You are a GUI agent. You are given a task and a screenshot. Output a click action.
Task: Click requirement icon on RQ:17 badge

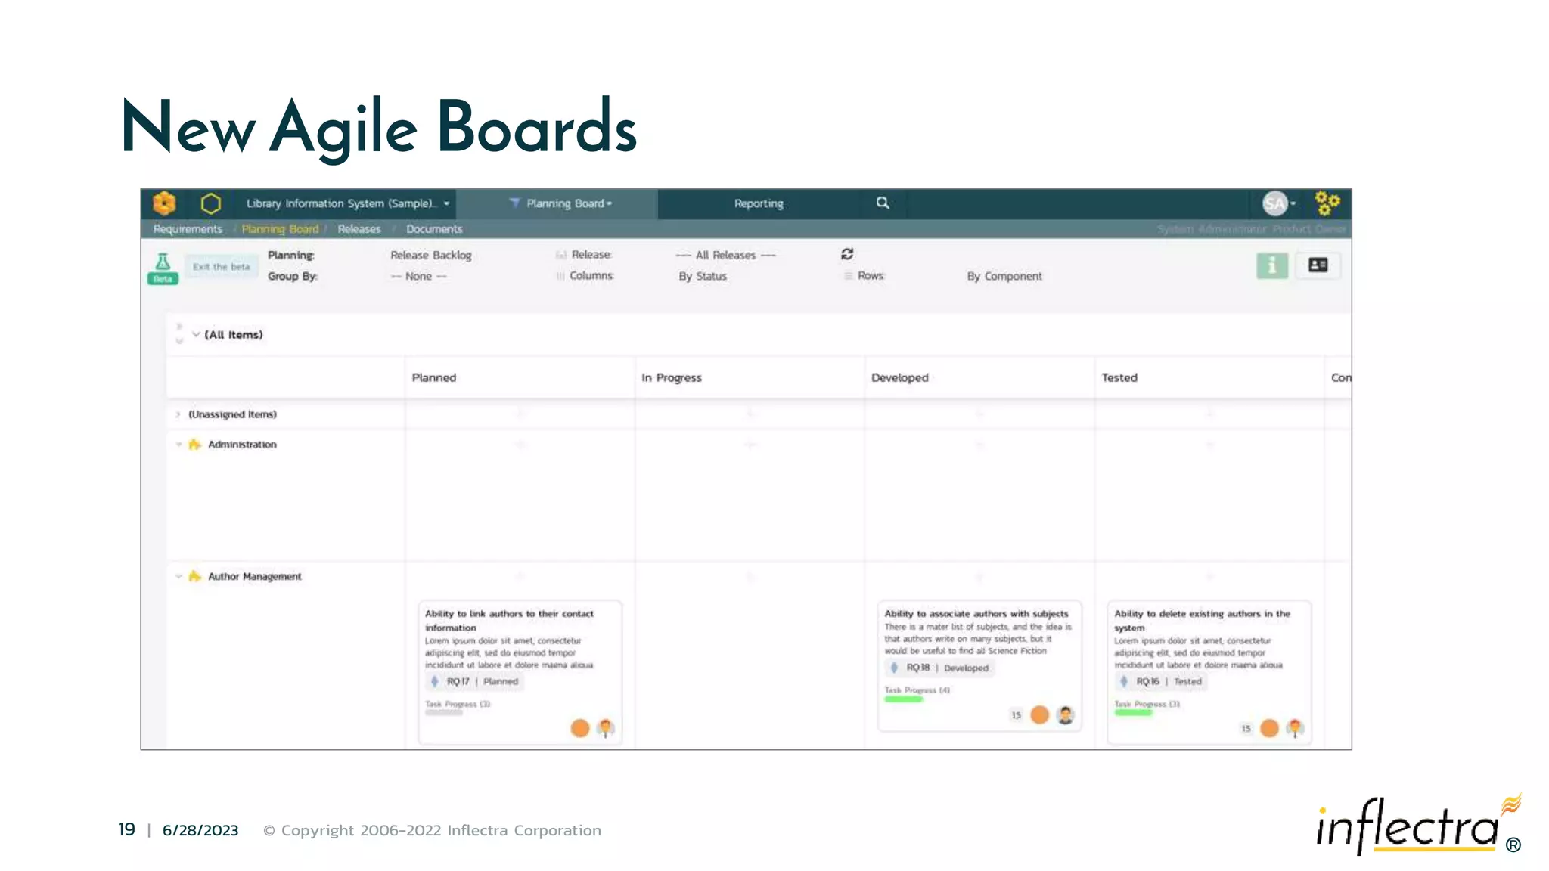[x=435, y=682]
